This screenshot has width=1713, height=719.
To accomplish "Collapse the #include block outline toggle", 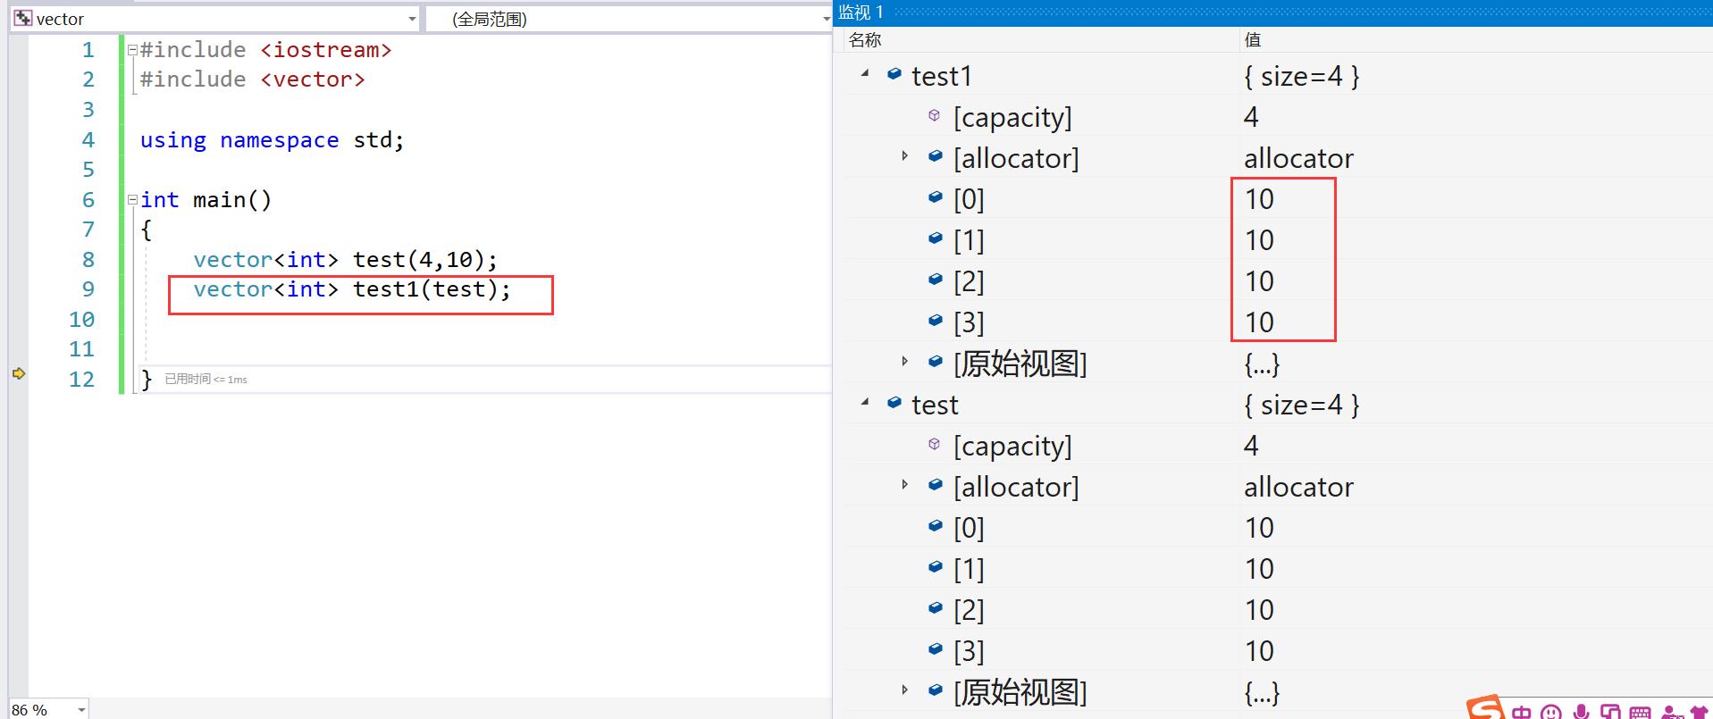I will coord(132,51).
